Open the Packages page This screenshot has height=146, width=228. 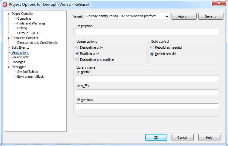(18, 62)
